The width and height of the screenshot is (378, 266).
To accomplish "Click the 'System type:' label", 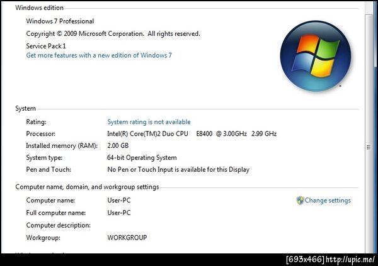I will click(x=44, y=158).
